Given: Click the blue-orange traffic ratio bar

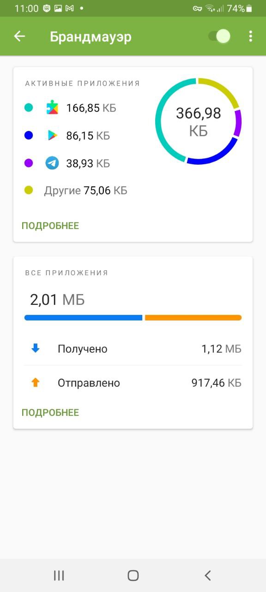Looking at the screenshot, I should (133, 317).
